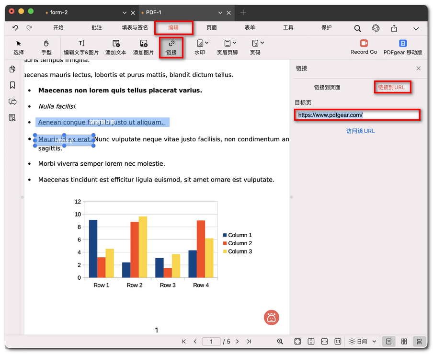This screenshot has width=433, height=354.
Task: Open the Record Go recorder
Action: tap(364, 47)
